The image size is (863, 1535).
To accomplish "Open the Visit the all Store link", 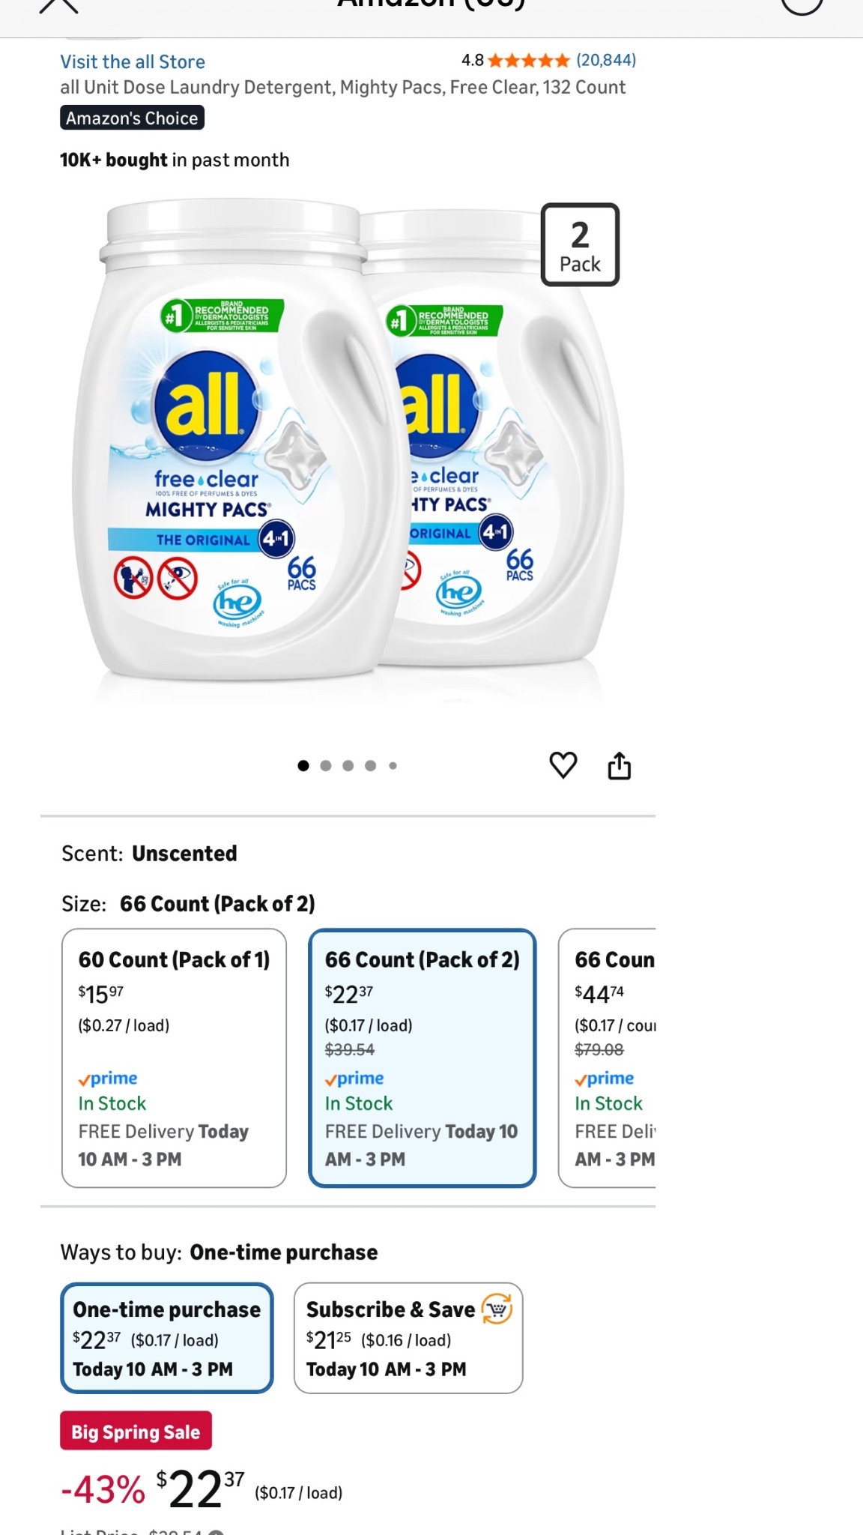I will coord(133,62).
